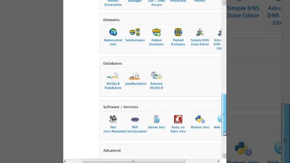Click the PHP Configuration icon

pos(135,120)
